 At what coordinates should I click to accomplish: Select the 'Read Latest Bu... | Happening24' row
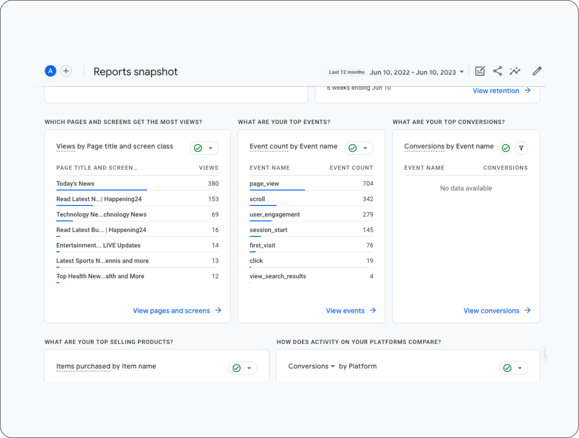pos(137,230)
